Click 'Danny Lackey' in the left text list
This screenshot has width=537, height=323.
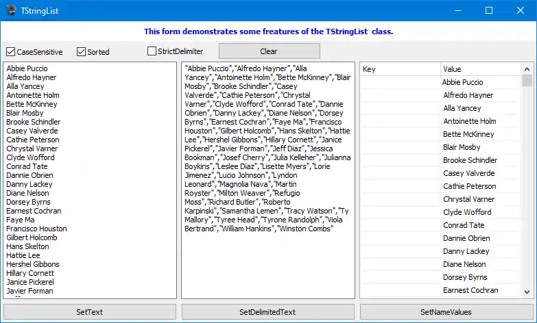tap(29, 184)
